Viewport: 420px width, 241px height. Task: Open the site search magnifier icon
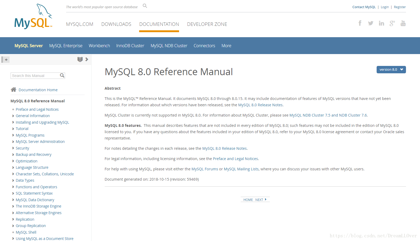click(145, 6)
